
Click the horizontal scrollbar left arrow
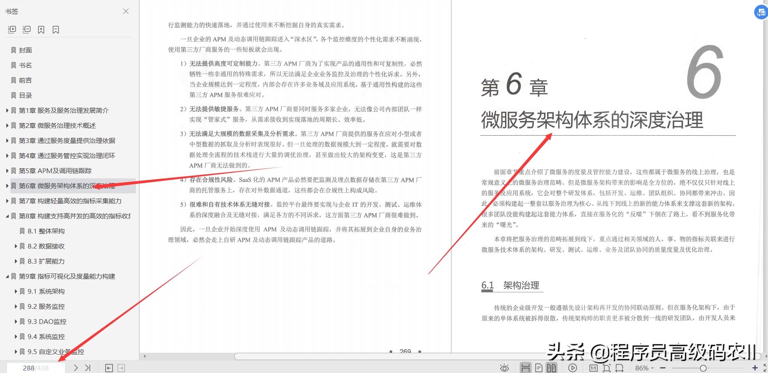point(144,356)
